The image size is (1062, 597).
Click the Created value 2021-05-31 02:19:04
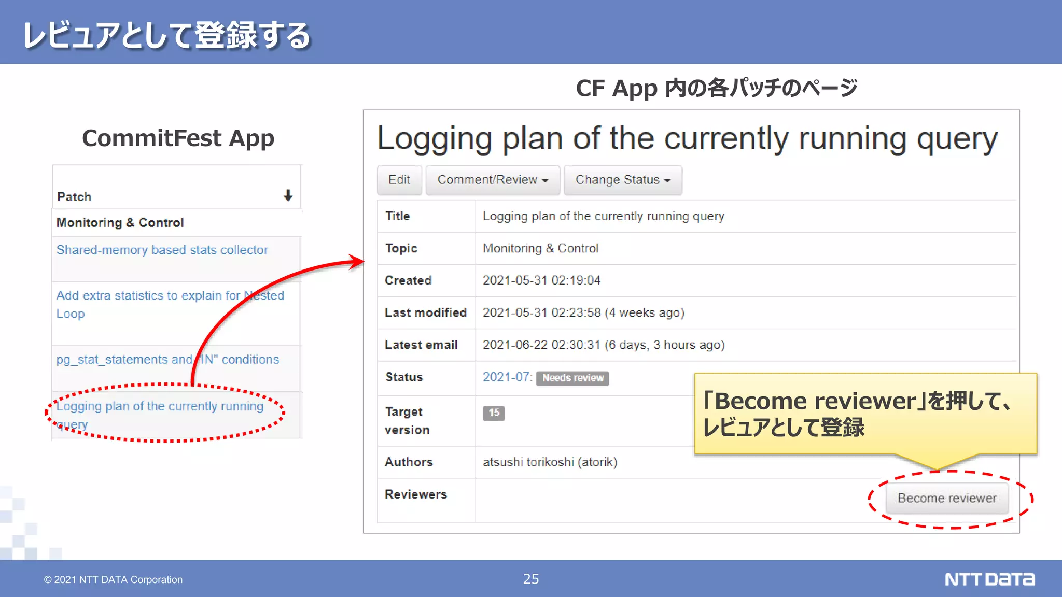click(541, 280)
